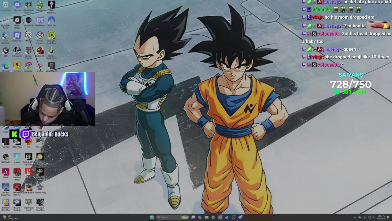Click chat message "she dropped benji like 10 times"
This screenshot has height=221, width=392.
[x=357, y=57]
